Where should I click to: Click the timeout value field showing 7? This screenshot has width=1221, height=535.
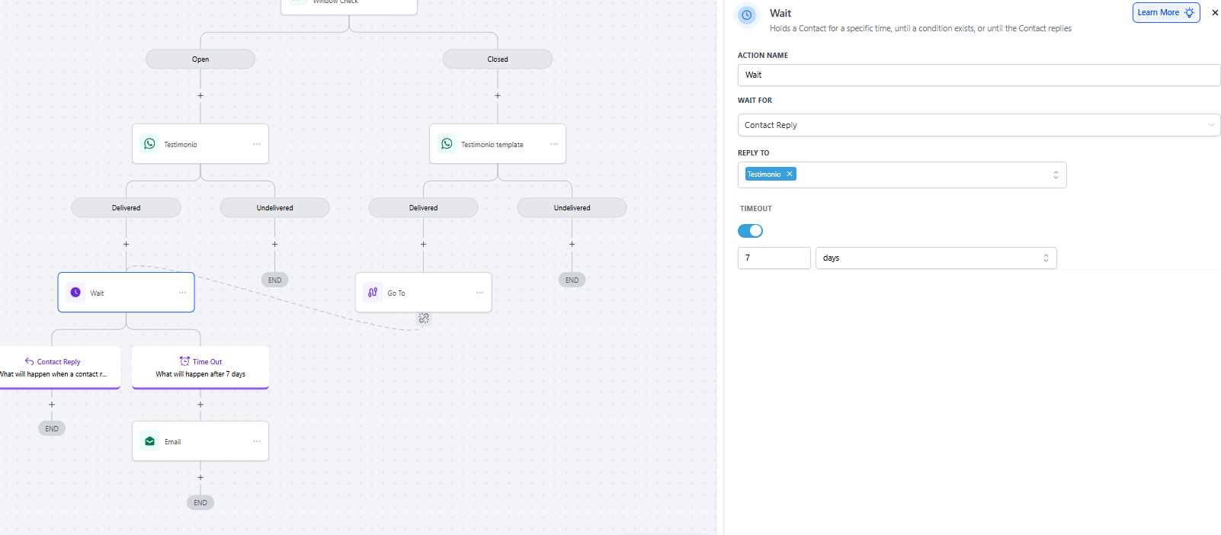pyautogui.click(x=774, y=258)
